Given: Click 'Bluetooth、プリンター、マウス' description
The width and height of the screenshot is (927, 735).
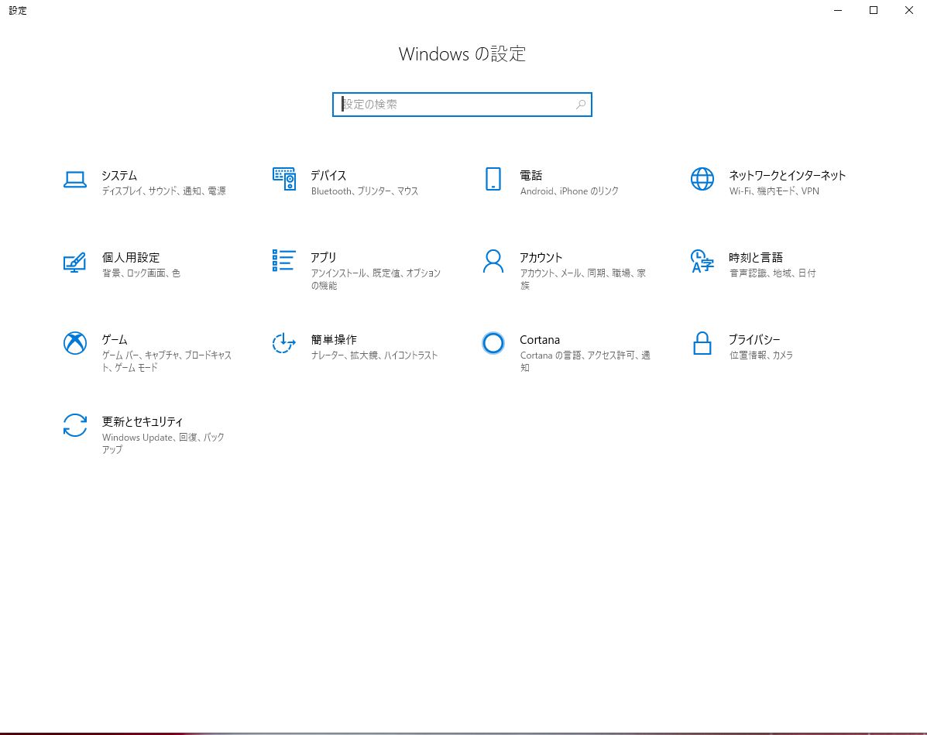Looking at the screenshot, I should [365, 191].
